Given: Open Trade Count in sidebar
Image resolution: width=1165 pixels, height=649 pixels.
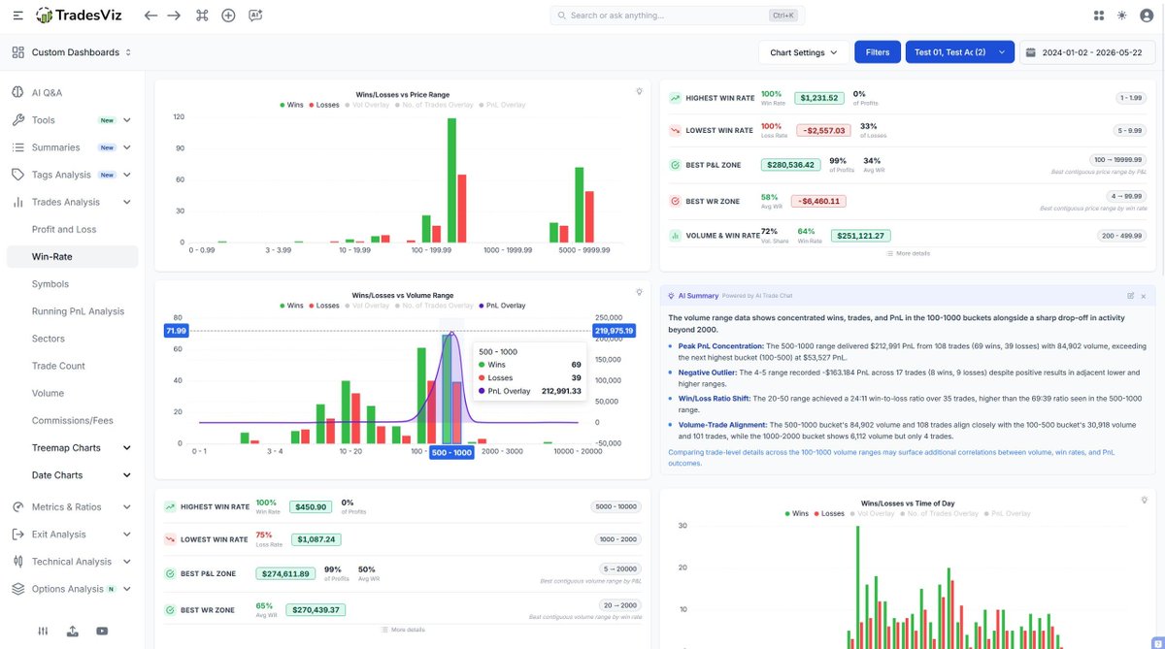Looking at the screenshot, I should click(58, 366).
